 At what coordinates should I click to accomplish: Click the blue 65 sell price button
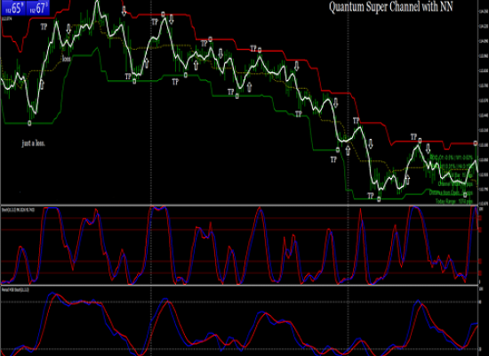[13, 8]
